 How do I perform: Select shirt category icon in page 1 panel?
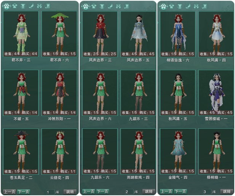15,6
